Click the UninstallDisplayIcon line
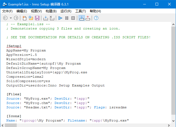Image resolution: width=176 pixels, height=127 pixels. pos(47,72)
